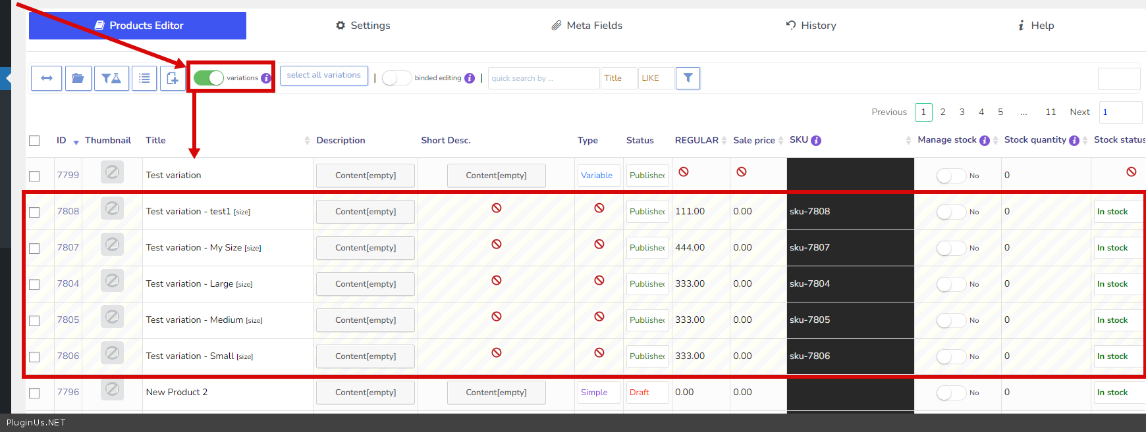
Task: Tick the checkbox for product 7808
Action: click(34, 212)
